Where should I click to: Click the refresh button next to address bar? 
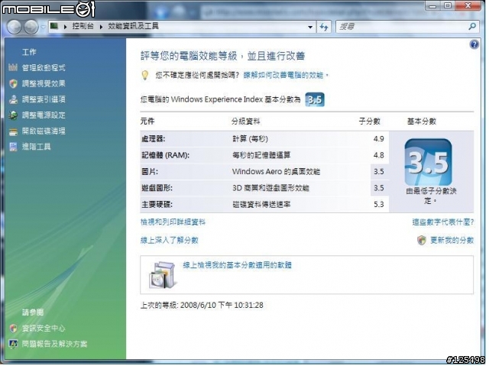(324, 27)
